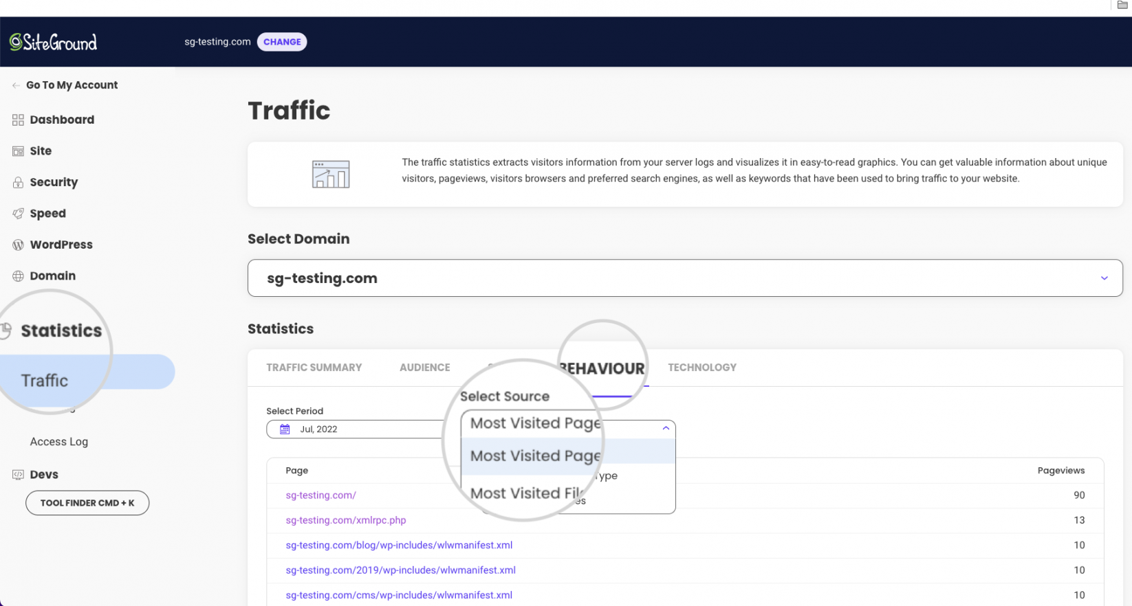
Task: Expand the Site menu
Action: coord(41,151)
